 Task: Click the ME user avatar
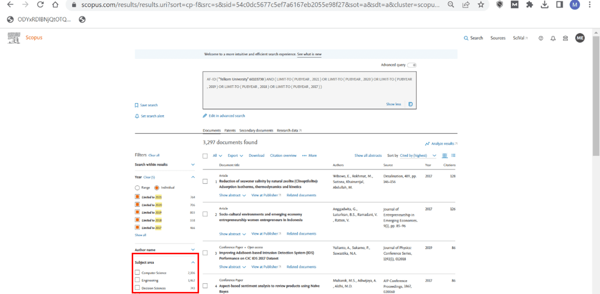[x=579, y=38]
